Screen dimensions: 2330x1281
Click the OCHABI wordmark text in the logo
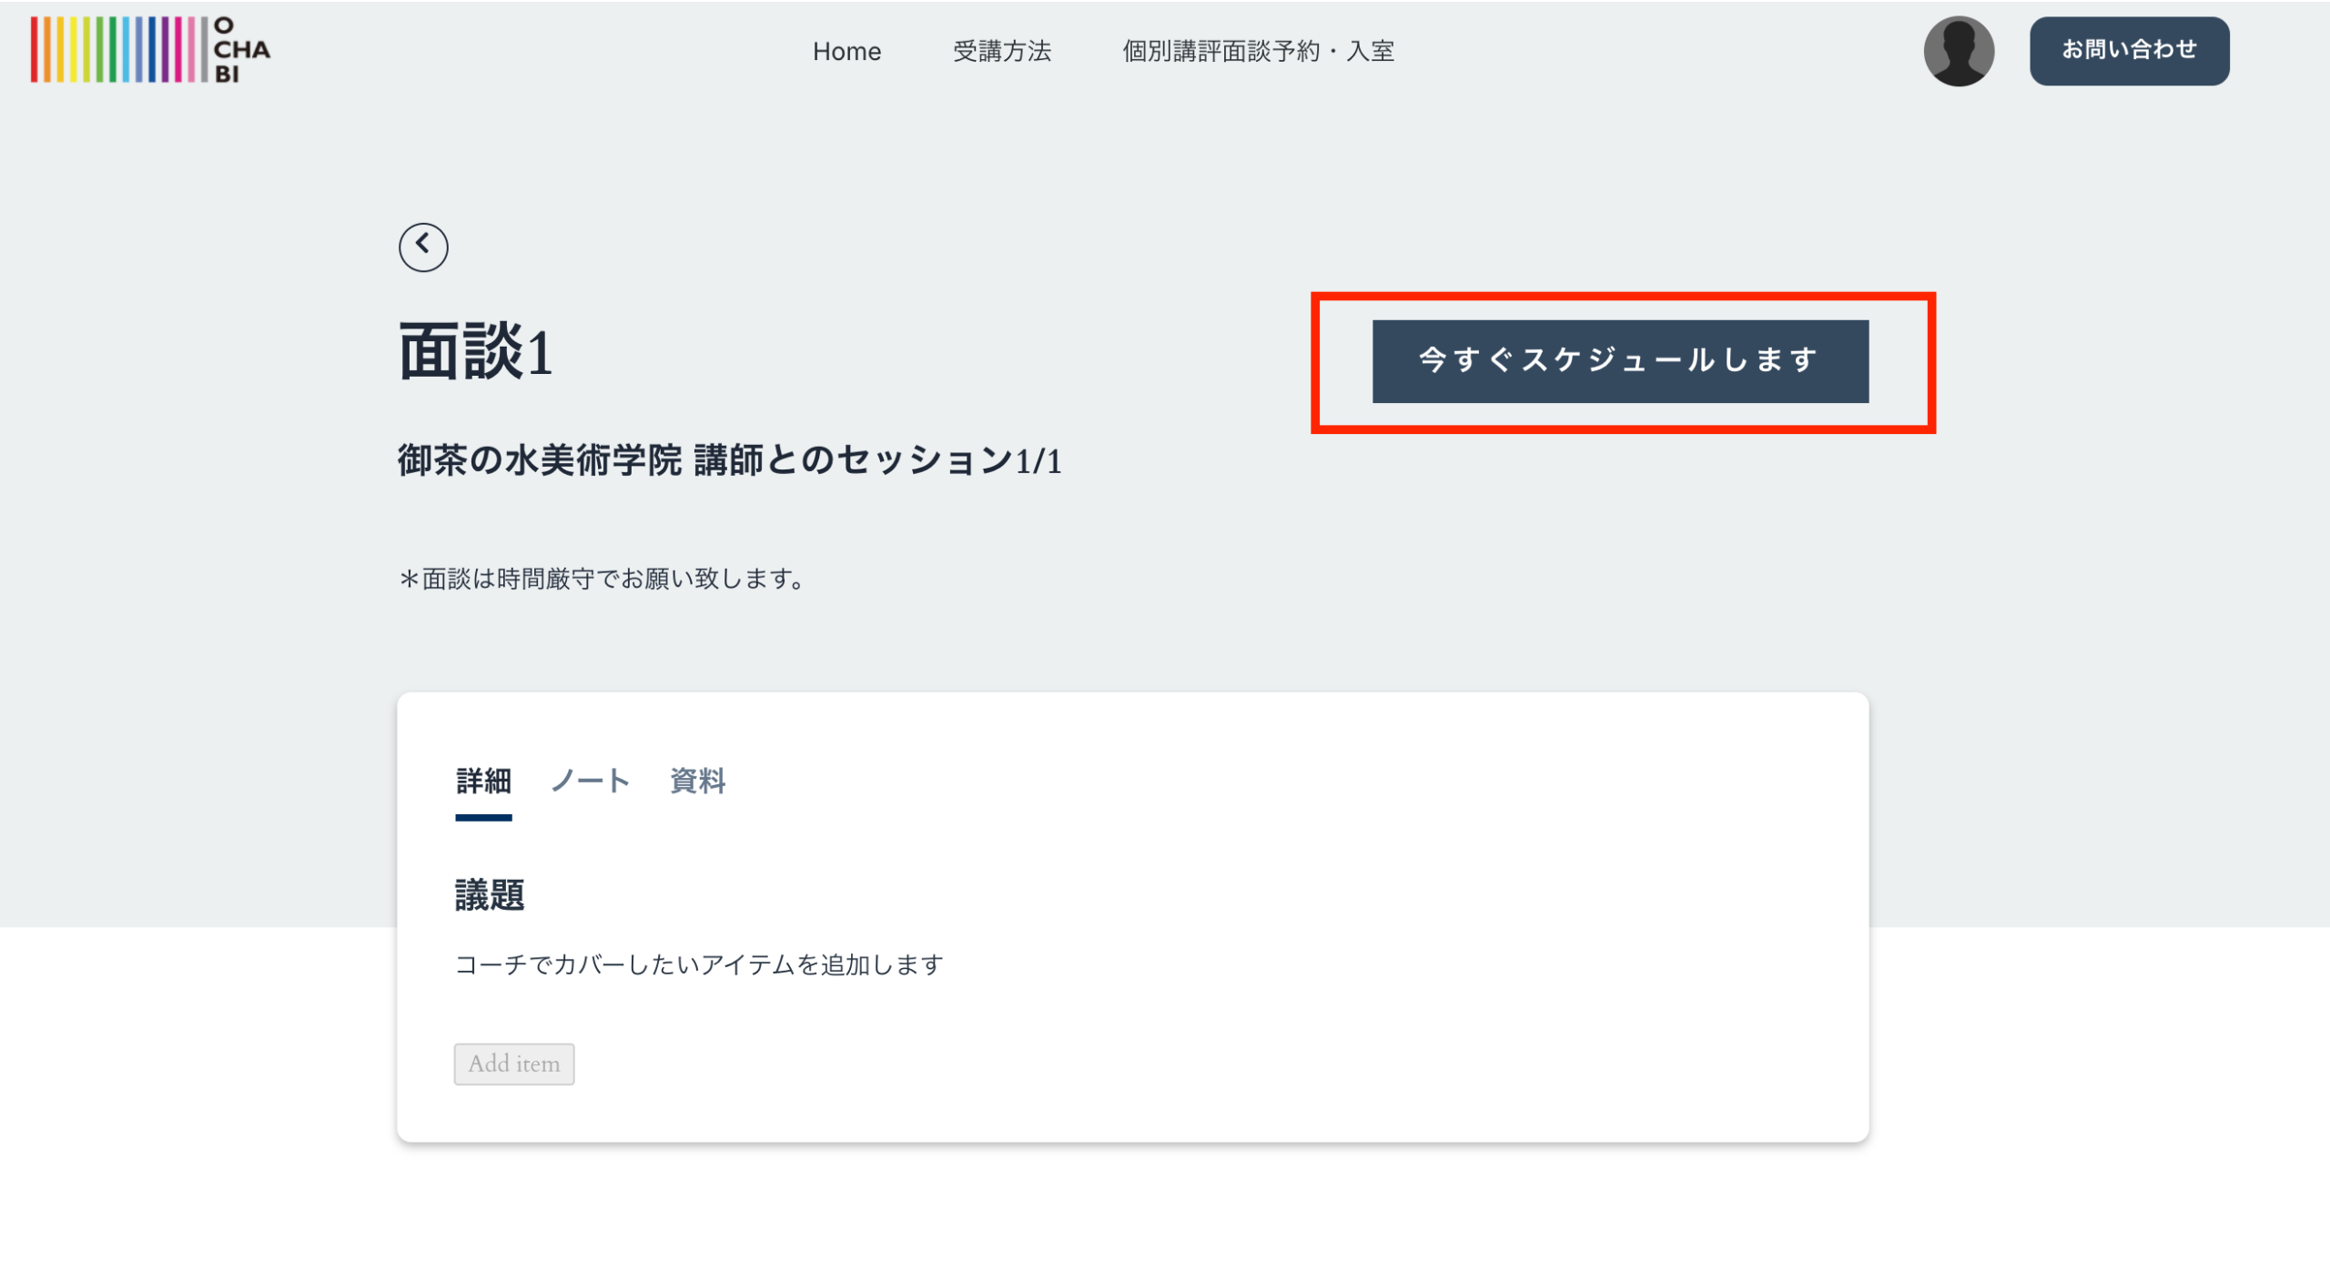(241, 50)
